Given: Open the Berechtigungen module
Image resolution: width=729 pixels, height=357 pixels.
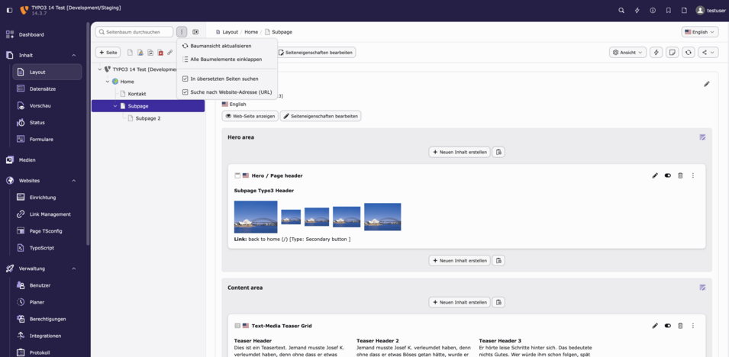Looking at the screenshot, I should click(x=47, y=319).
